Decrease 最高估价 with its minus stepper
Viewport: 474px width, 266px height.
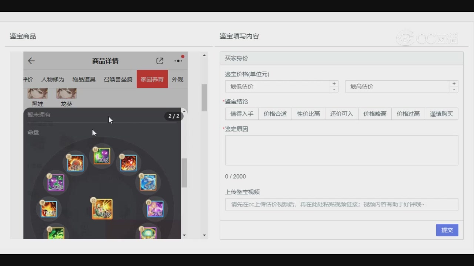click(454, 89)
